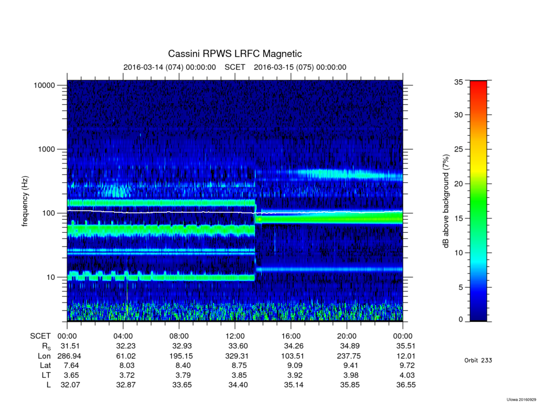Viewport: 537px width, 402px height.
Task: Click the Lat value 7.64
Action: pyautogui.click(x=72, y=366)
